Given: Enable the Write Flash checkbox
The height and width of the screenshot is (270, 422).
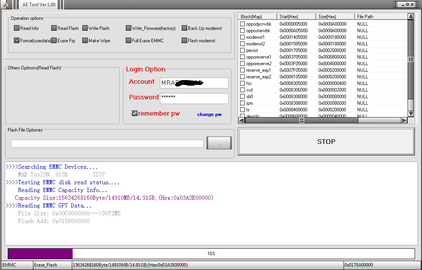Looking at the screenshot, I should coord(85,28).
